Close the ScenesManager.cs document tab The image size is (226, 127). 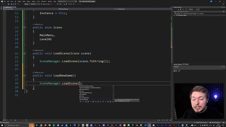point(16,7)
